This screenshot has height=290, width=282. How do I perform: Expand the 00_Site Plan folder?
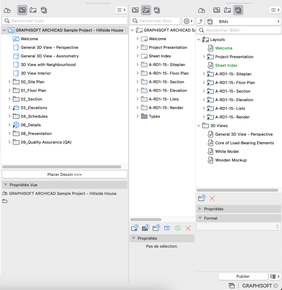click(9, 82)
